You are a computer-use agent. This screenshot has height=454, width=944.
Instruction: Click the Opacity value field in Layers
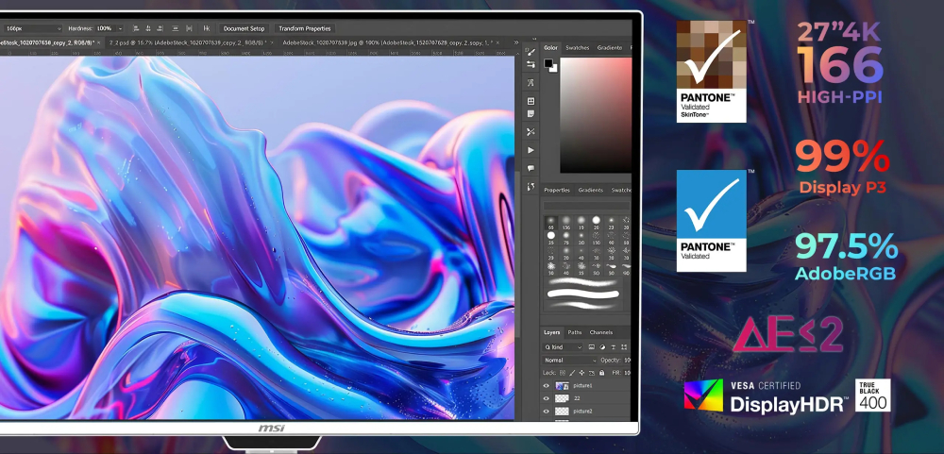628,360
